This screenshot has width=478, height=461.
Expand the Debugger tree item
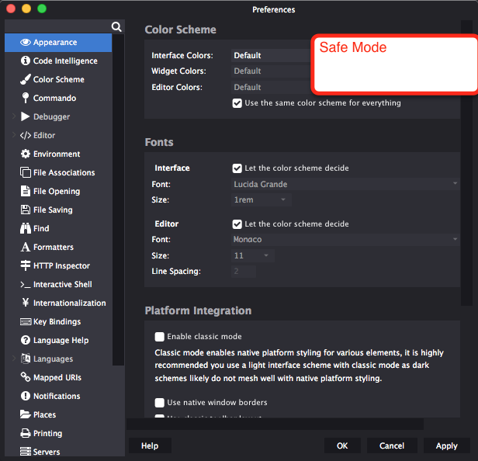coord(14,116)
